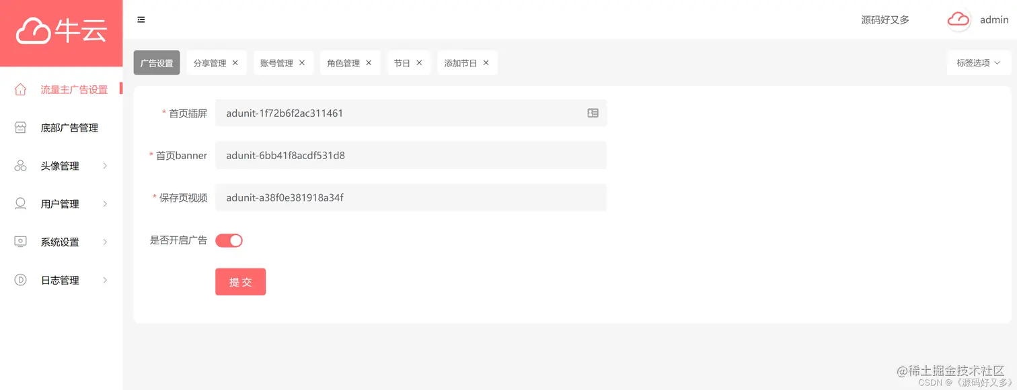Click the D icon beside 日志管理
Viewport: 1017px width, 390px height.
pos(20,280)
